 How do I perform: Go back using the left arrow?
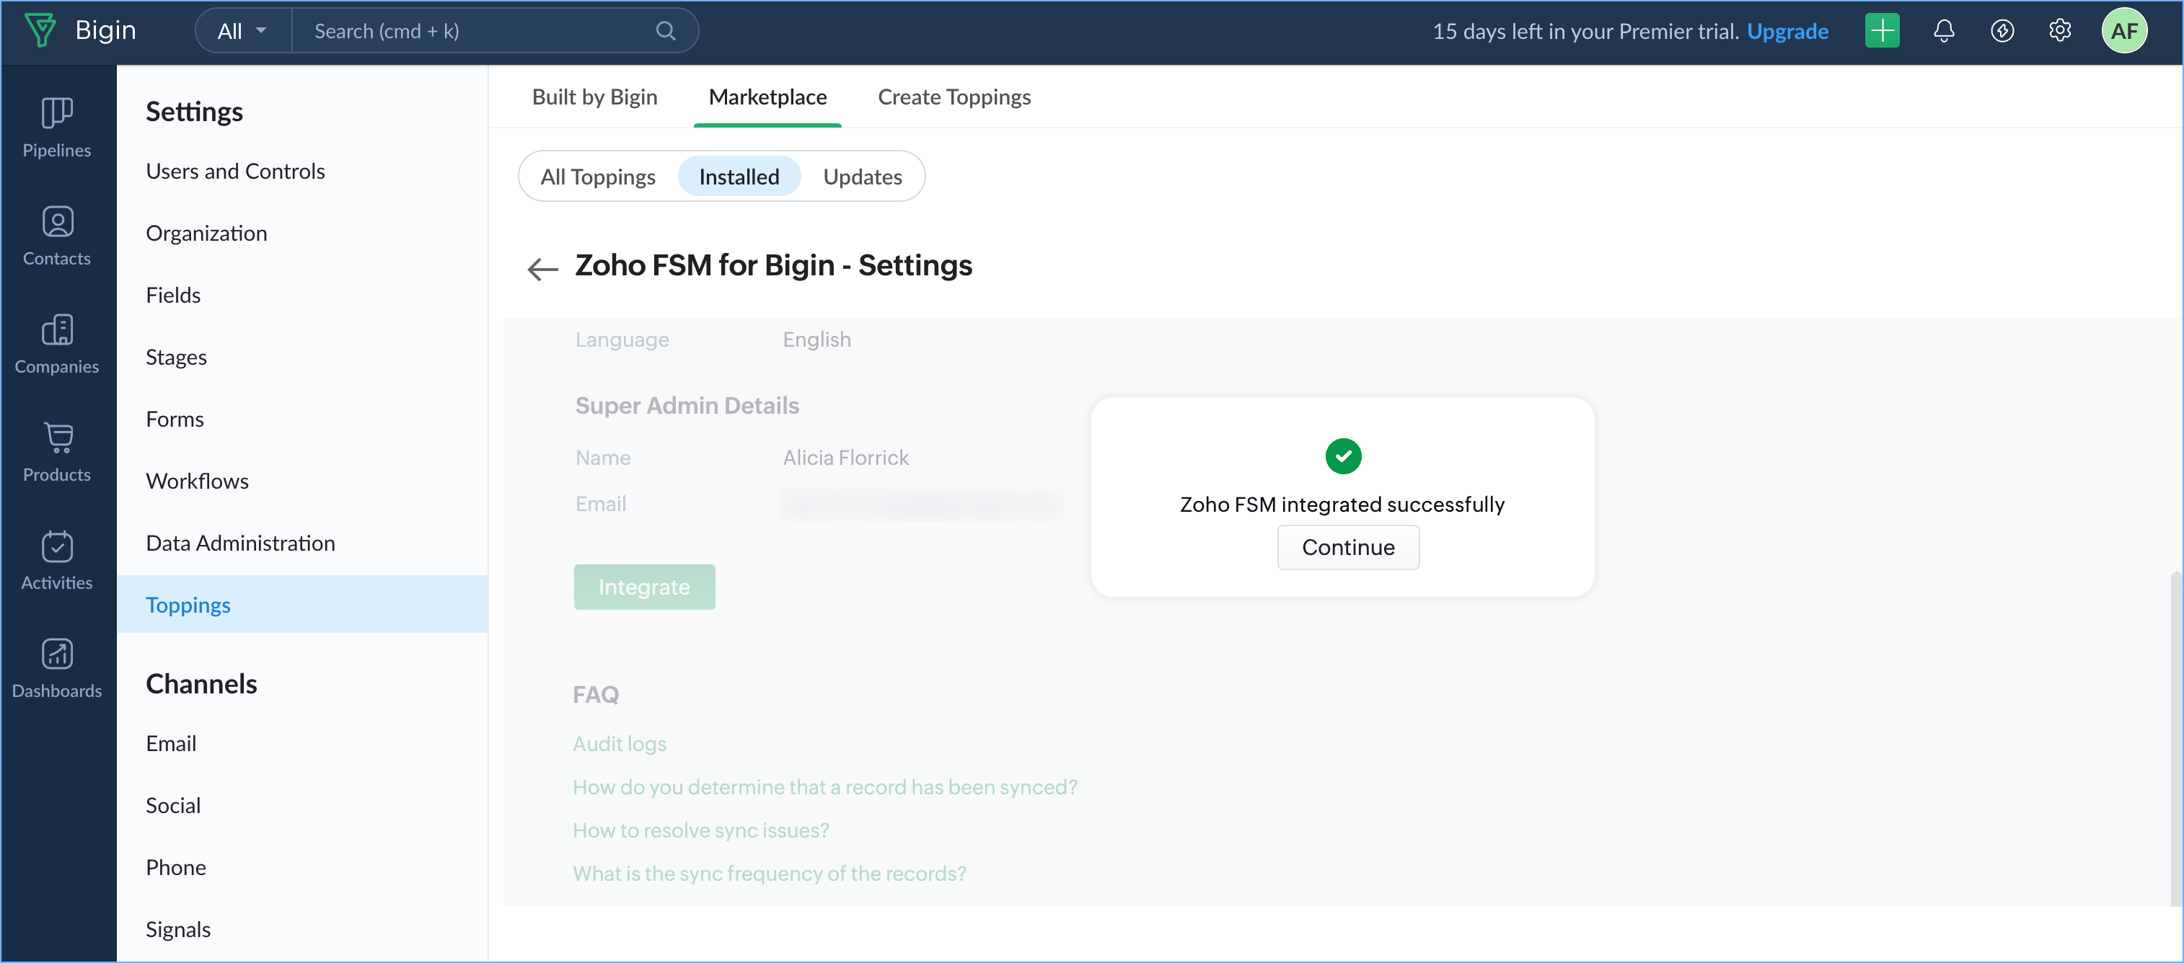coord(542,270)
